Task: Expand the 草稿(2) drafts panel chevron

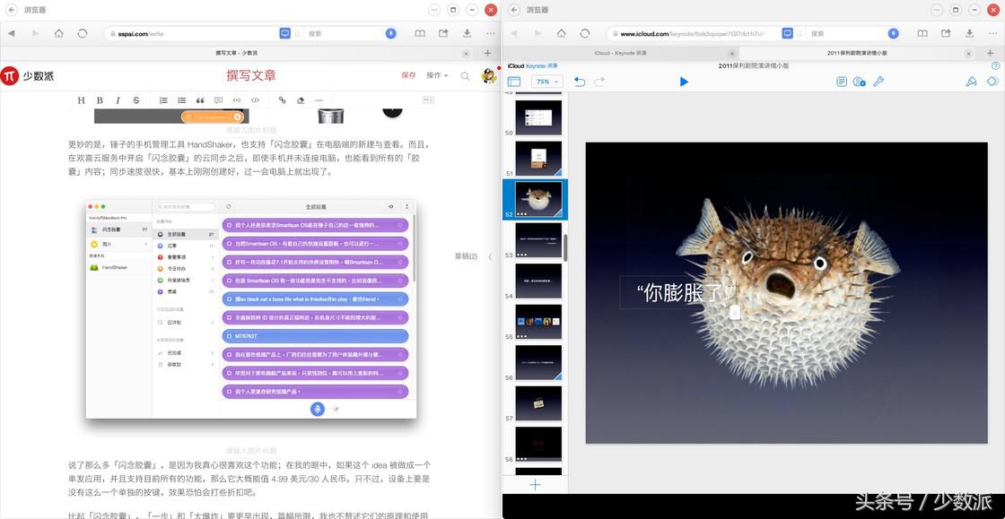Action: (490, 255)
